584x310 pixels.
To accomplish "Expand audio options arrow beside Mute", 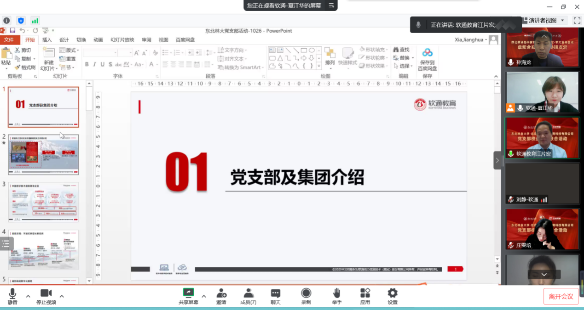I will (28, 296).
